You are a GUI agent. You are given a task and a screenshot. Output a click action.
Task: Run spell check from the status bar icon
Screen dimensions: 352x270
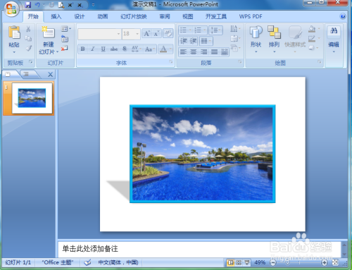(x=87, y=262)
